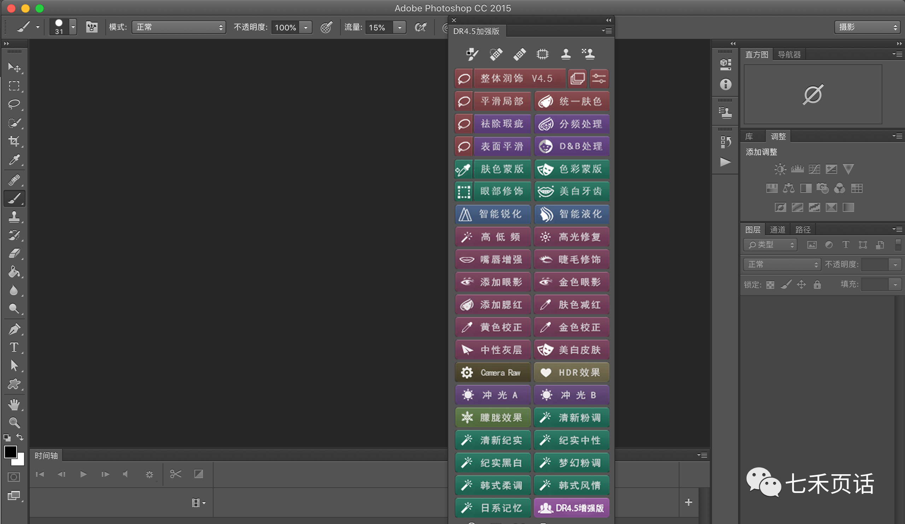Select the Quick Selection tool
The height and width of the screenshot is (524, 905).
point(14,123)
